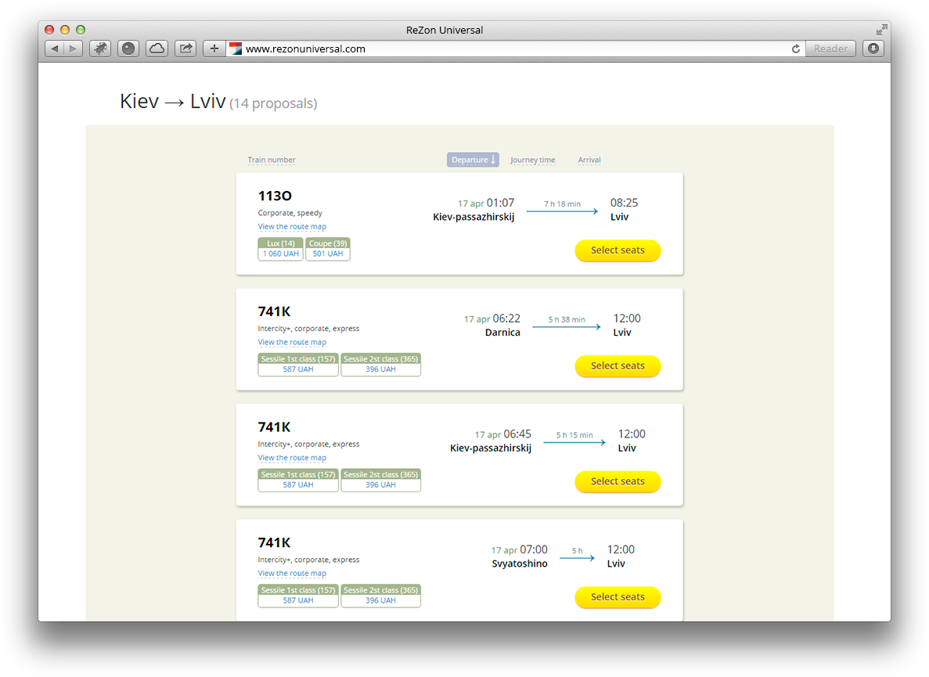Add bookmark with the plus button
The image size is (929, 677).
[x=214, y=49]
